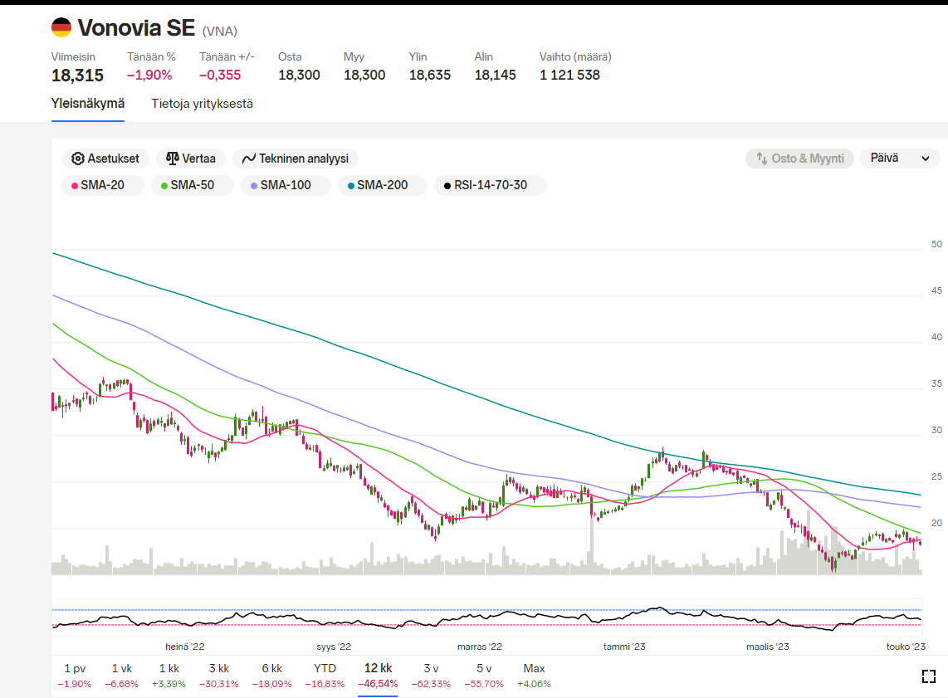This screenshot has height=698, width=948.
Task: Hide the SMA-200 moving average
Action: [x=382, y=185]
